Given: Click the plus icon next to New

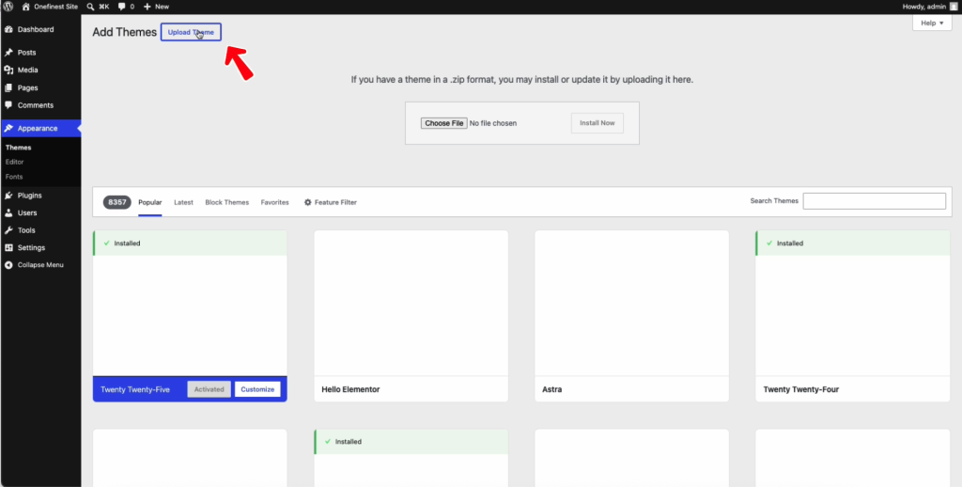Looking at the screenshot, I should [x=147, y=7].
